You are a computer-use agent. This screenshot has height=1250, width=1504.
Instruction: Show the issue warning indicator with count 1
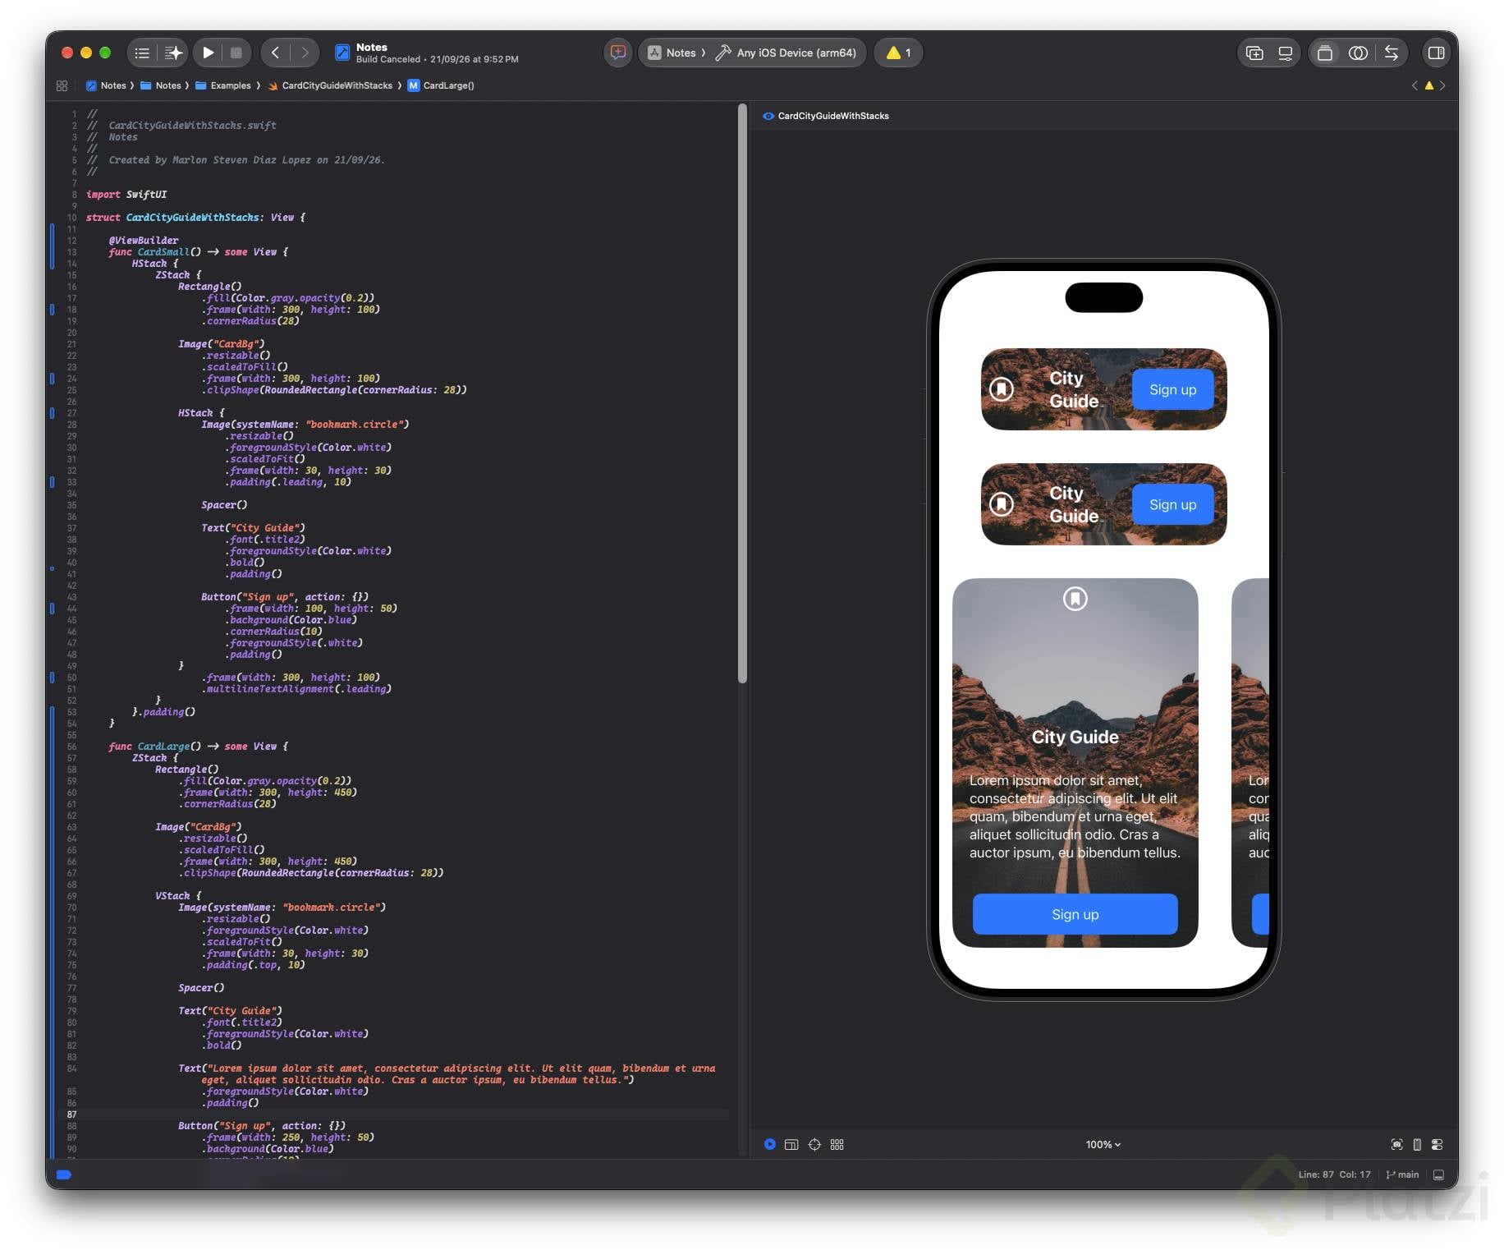pyautogui.click(x=898, y=53)
